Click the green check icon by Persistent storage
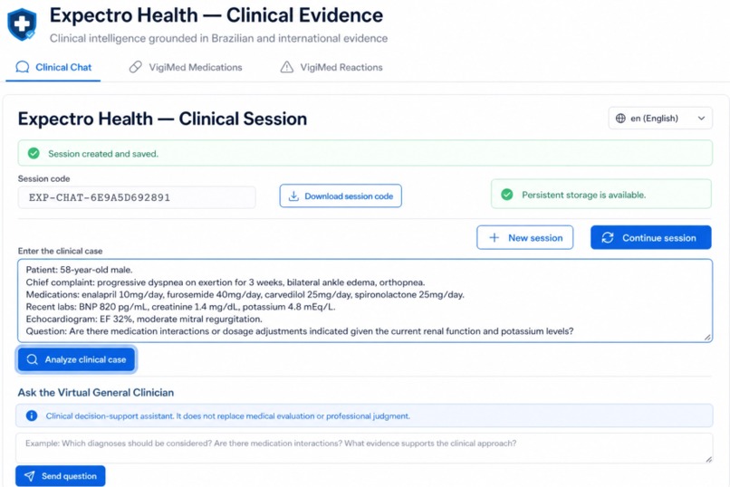 pos(507,195)
